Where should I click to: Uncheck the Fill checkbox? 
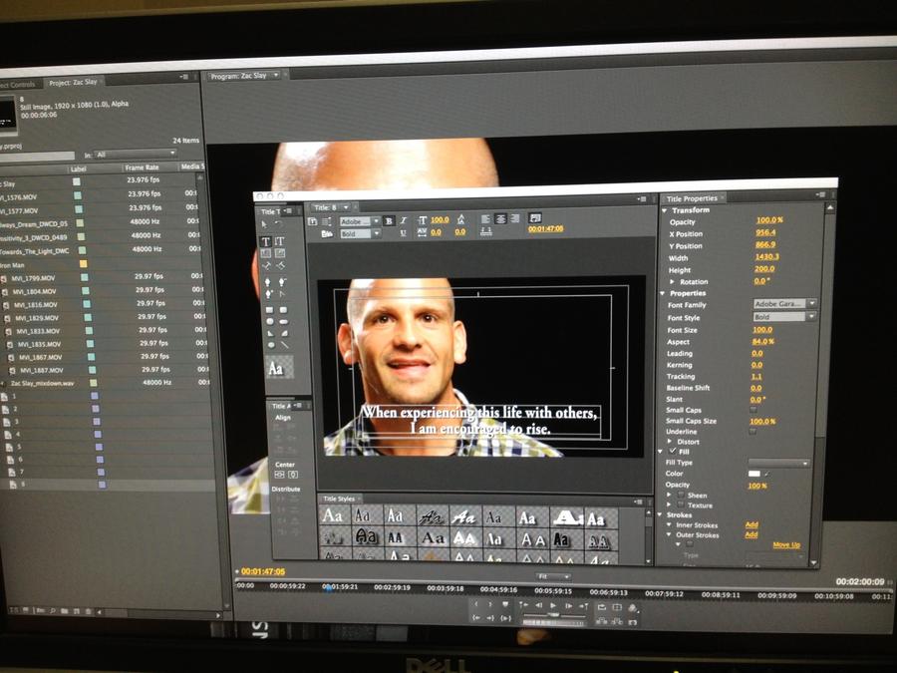point(673,452)
